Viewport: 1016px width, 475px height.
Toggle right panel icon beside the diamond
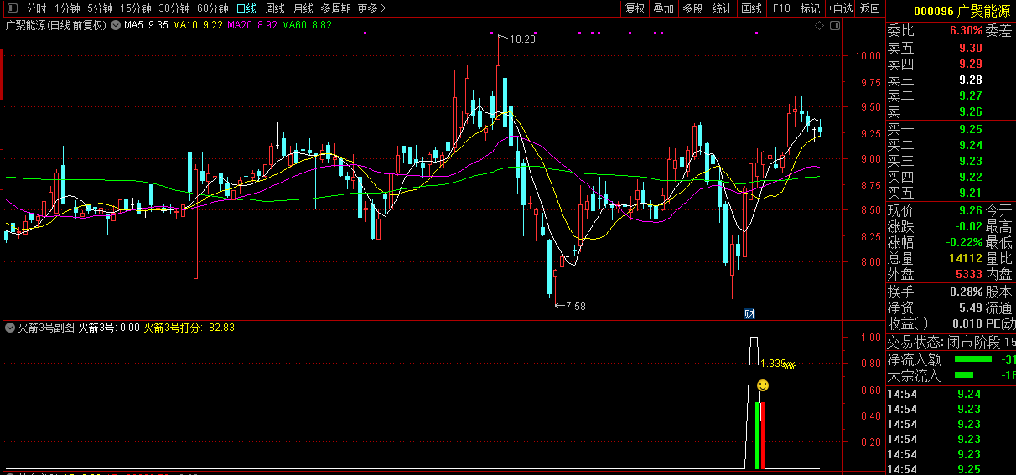(x=833, y=26)
